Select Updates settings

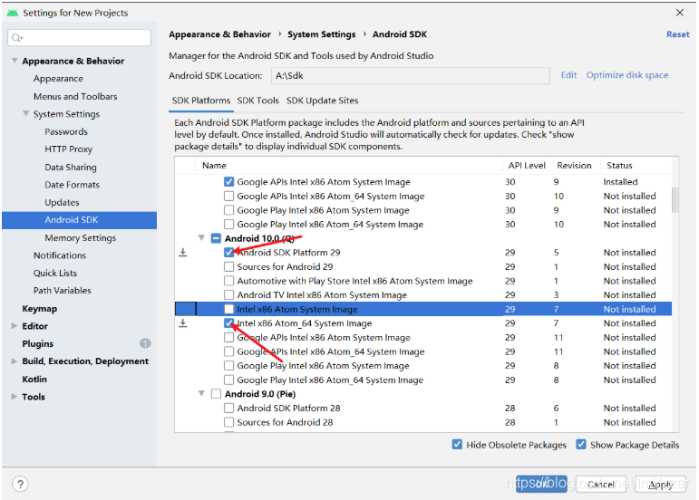point(62,202)
